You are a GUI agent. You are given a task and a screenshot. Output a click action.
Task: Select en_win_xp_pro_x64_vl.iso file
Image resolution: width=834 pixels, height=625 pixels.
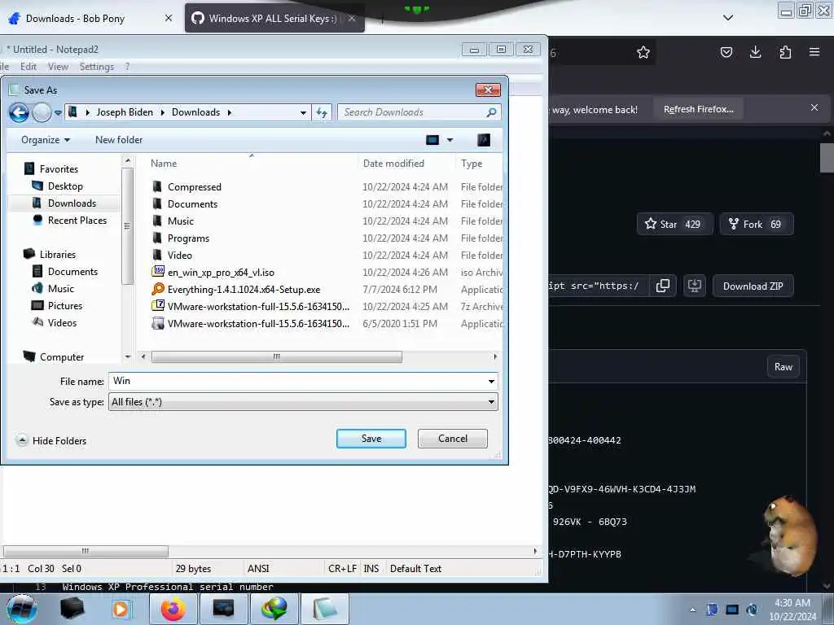[x=221, y=272]
